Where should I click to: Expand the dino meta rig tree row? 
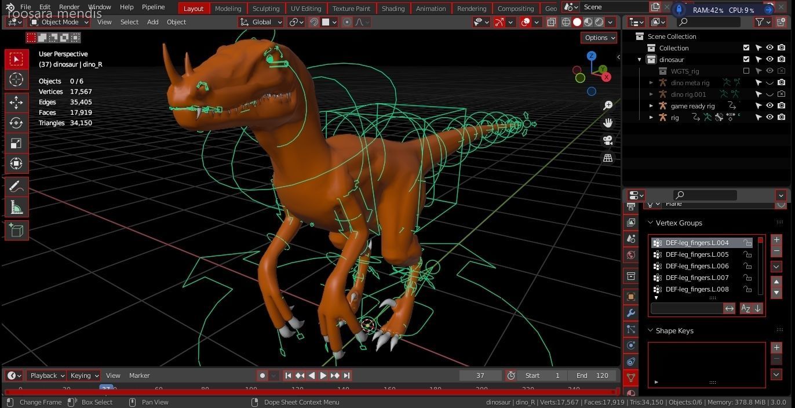pos(651,83)
